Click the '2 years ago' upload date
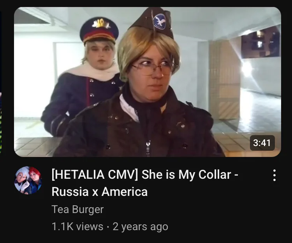Screen dimensions: 292x243 pos(141,227)
